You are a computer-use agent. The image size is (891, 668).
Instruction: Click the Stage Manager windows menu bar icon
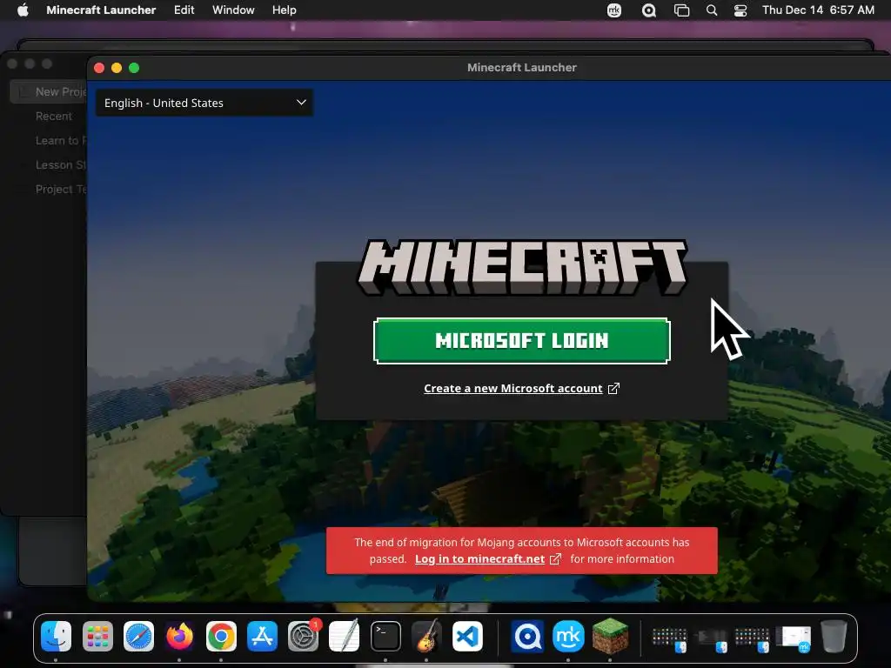(681, 10)
